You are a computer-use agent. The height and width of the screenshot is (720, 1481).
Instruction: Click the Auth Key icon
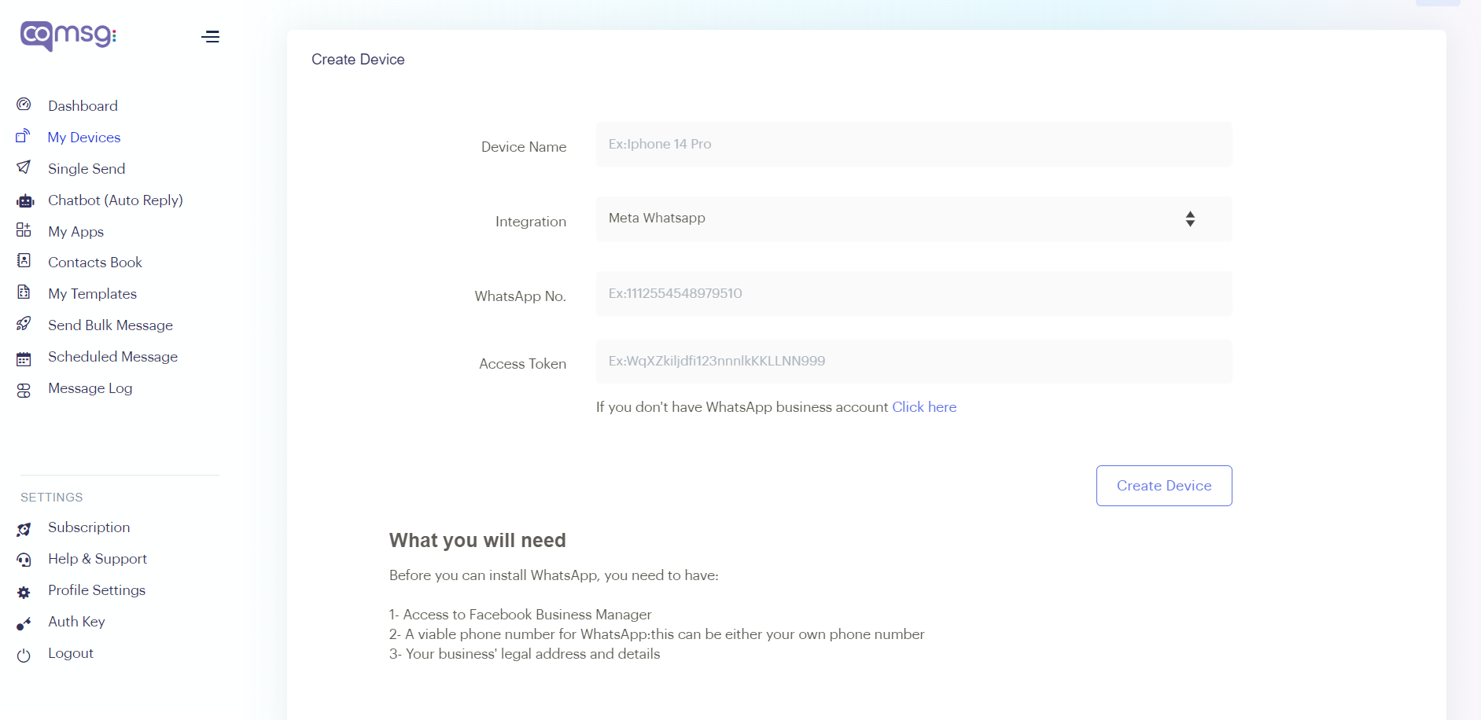[x=24, y=624]
